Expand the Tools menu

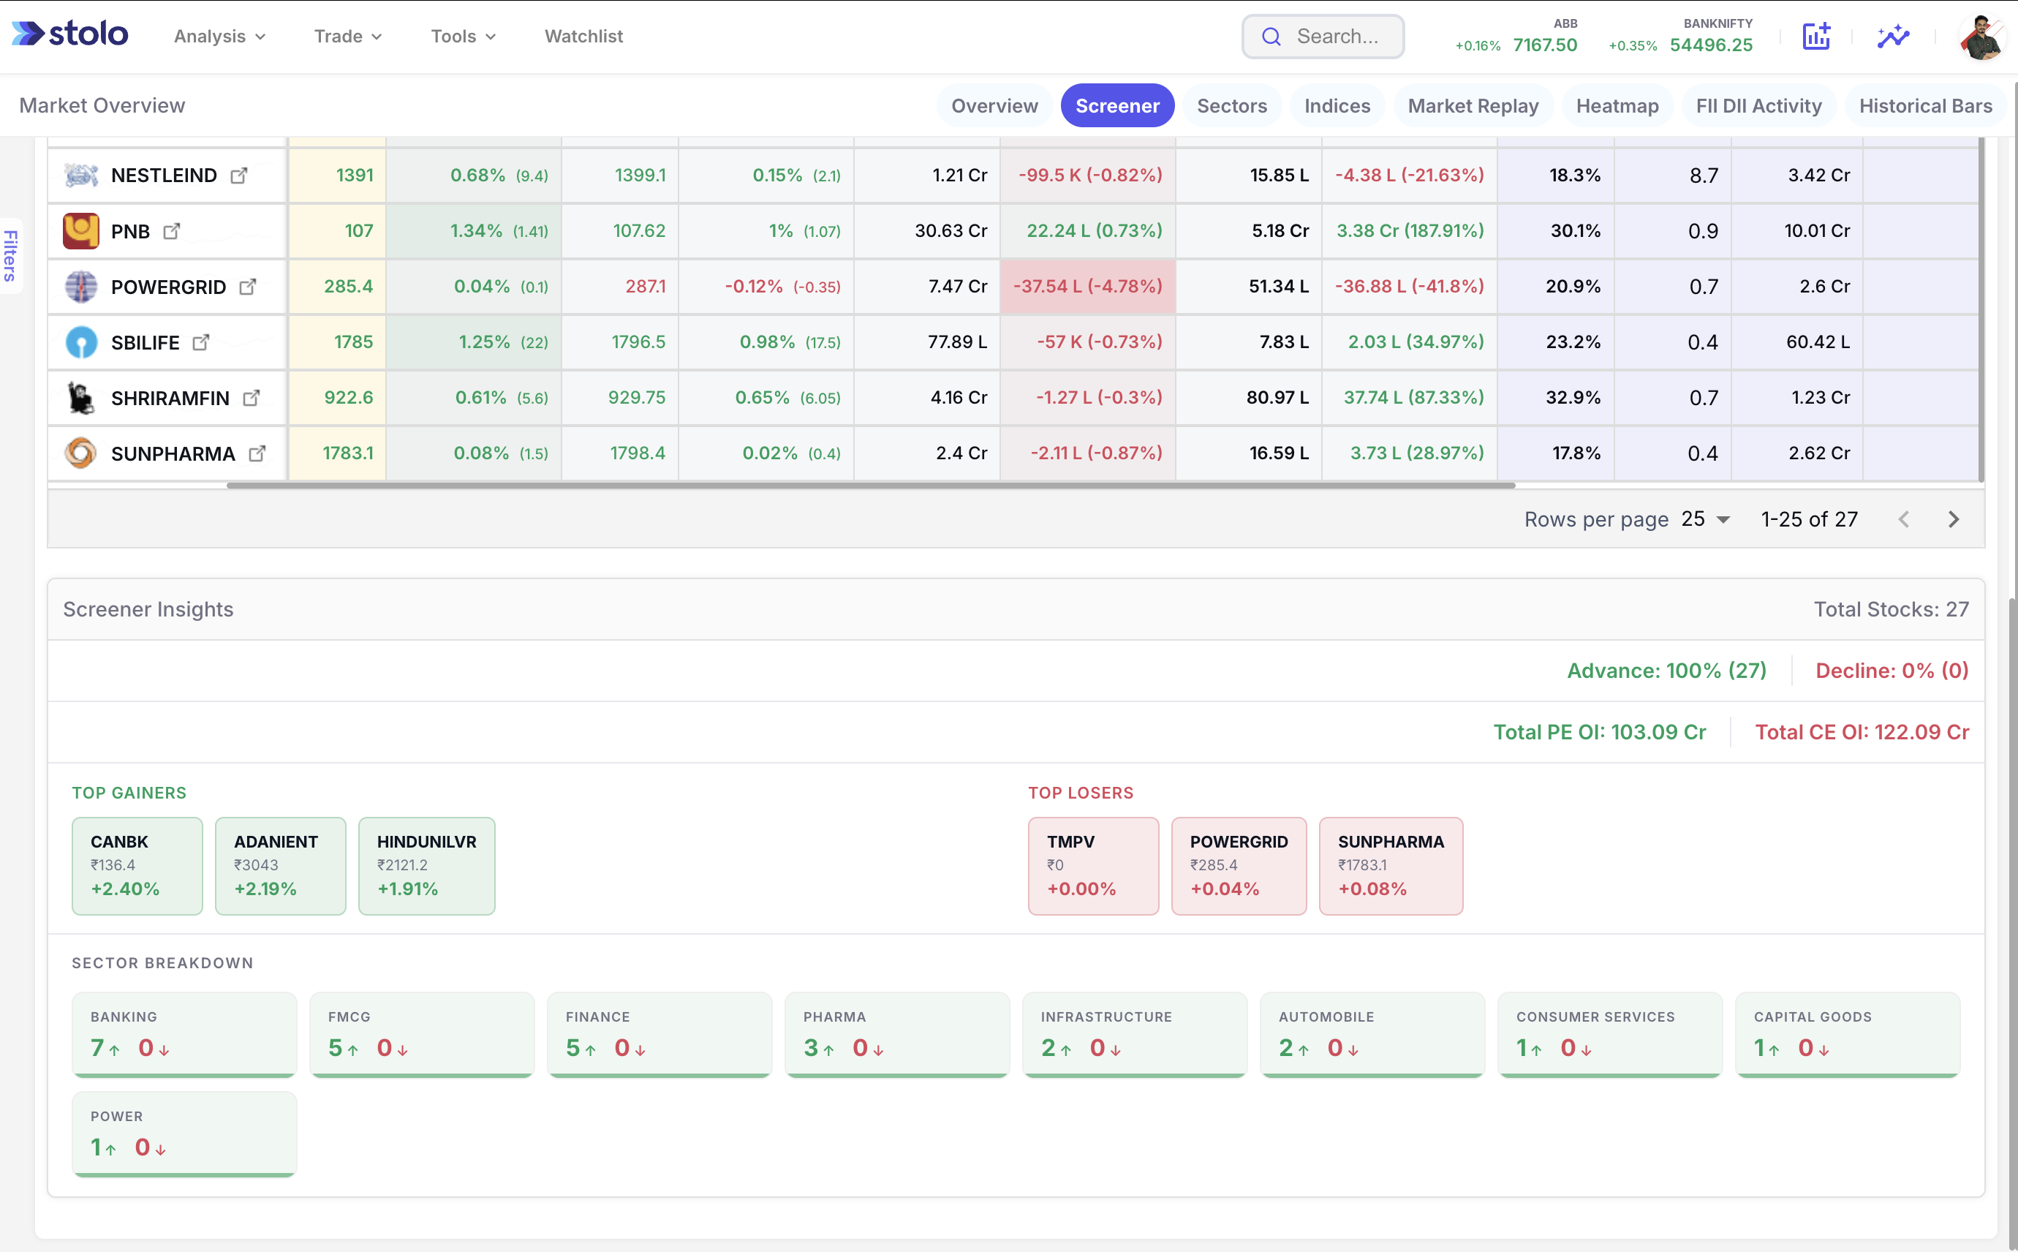(463, 37)
